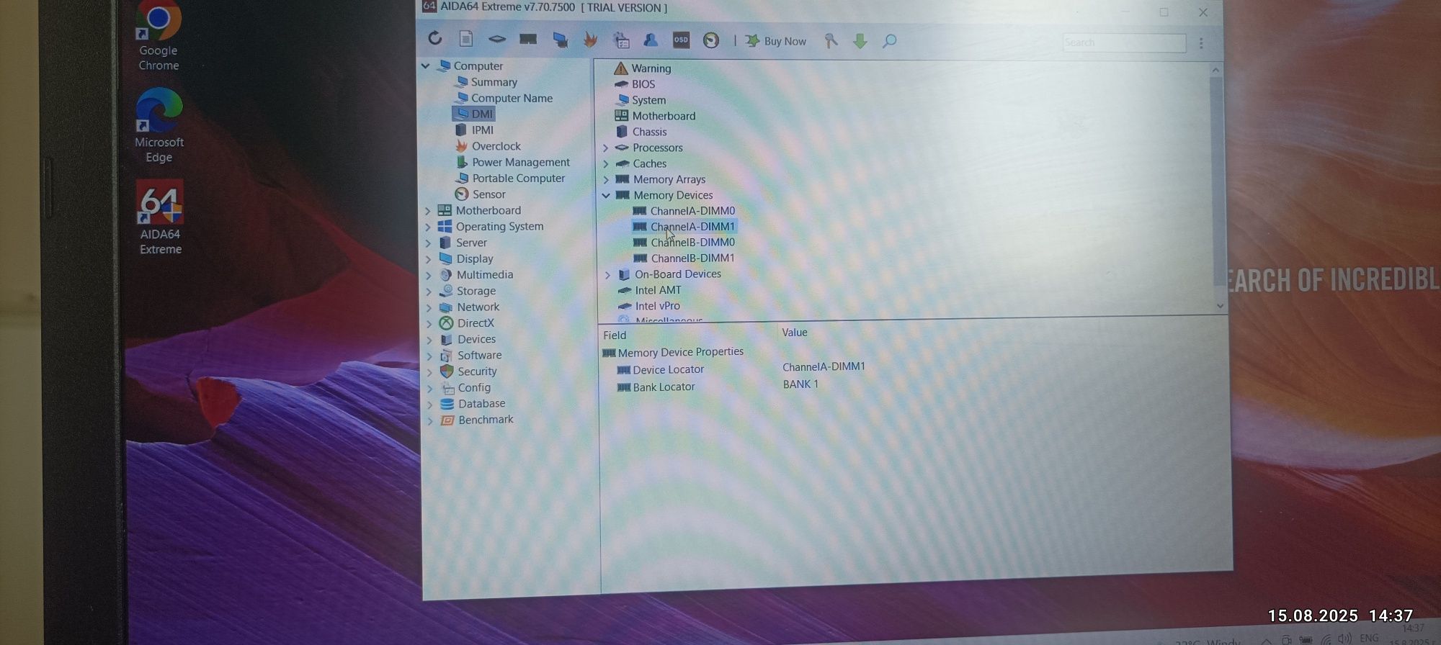Click the checklist manager toolbar icon
Viewport: 1441px width, 645px height.
[x=621, y=40]
